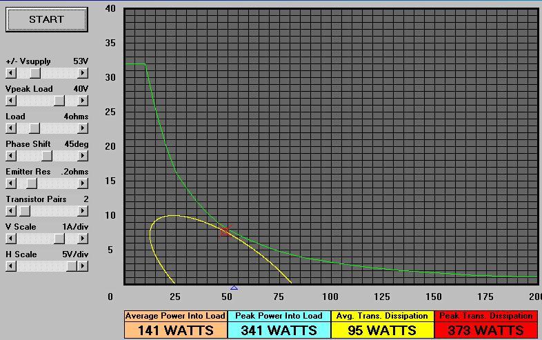Viewport: 542px width, 340px height.
Task: Click the Average Power Into Load readout
Action: point(176,324)
